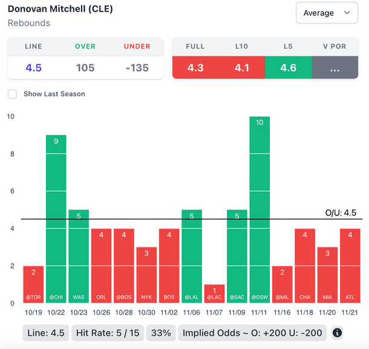Screen dimensions: 369x349
Task: Click the CHA 11/18 bar
Action: pos(305,266)
